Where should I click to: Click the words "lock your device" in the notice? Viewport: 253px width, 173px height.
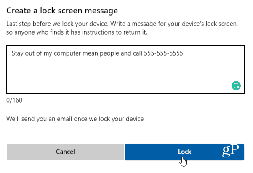(x=121, y=119)
